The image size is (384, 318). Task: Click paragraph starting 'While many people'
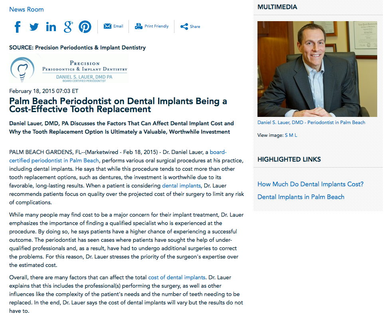127,240
